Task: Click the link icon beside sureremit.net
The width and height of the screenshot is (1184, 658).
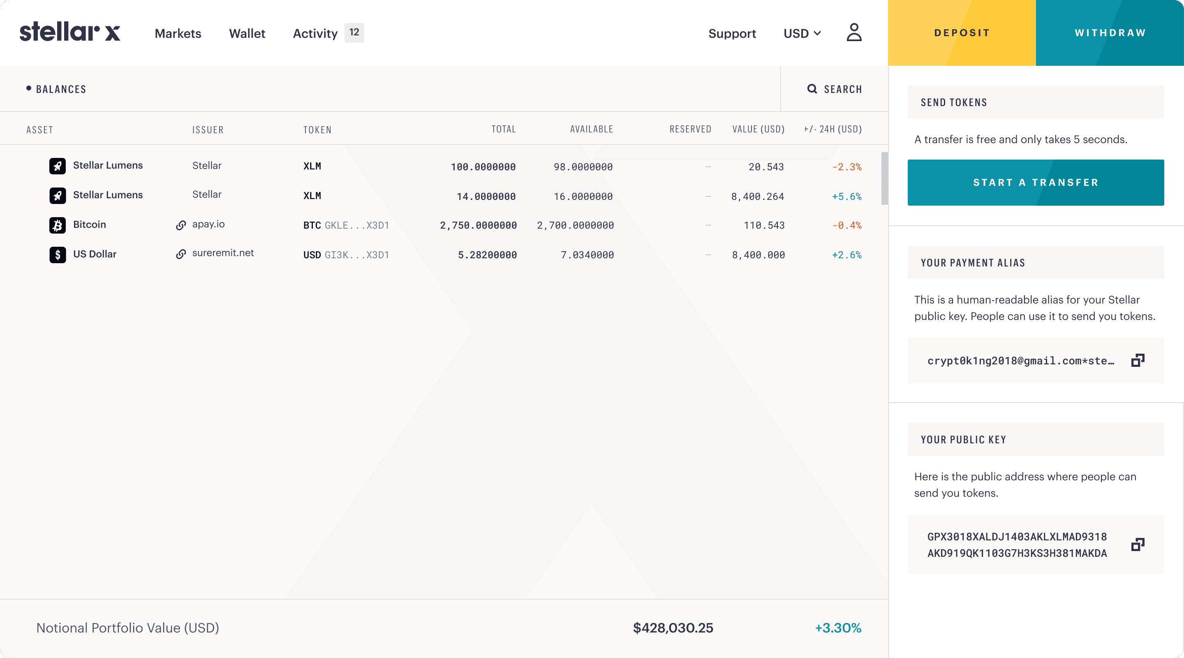Action: pyautogui.click(x=180, y=254)
